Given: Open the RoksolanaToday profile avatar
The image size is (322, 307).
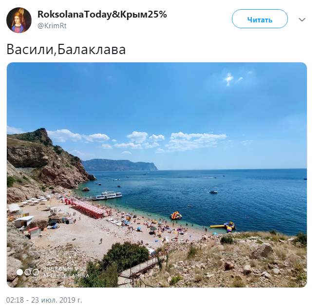Looking at the screenshot, I should [19, 20].
